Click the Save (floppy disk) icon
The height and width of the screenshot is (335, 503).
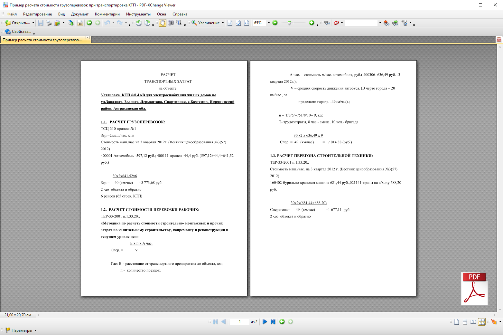coord(40,23)
